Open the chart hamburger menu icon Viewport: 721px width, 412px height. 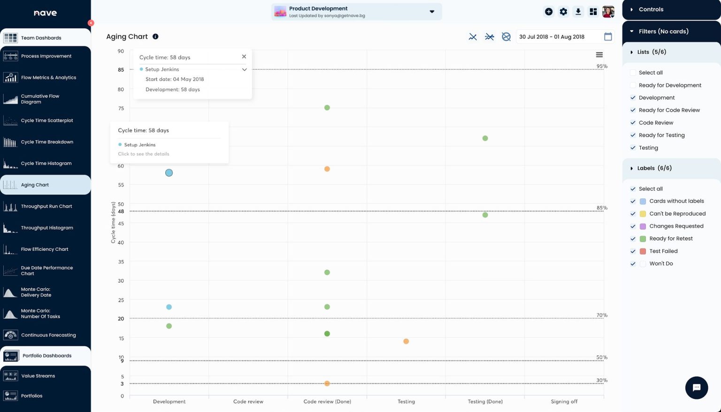tap(599, 55)
